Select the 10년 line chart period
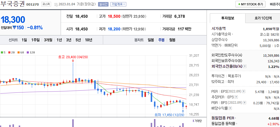Image resolution: width=280 pixels, height=127 pixels. click(89, 40)
